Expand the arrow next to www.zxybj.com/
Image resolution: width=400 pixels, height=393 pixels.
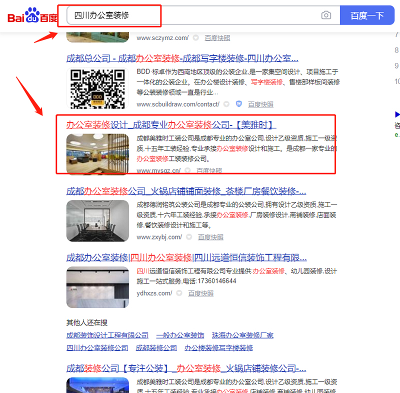(x=189, y=237)
